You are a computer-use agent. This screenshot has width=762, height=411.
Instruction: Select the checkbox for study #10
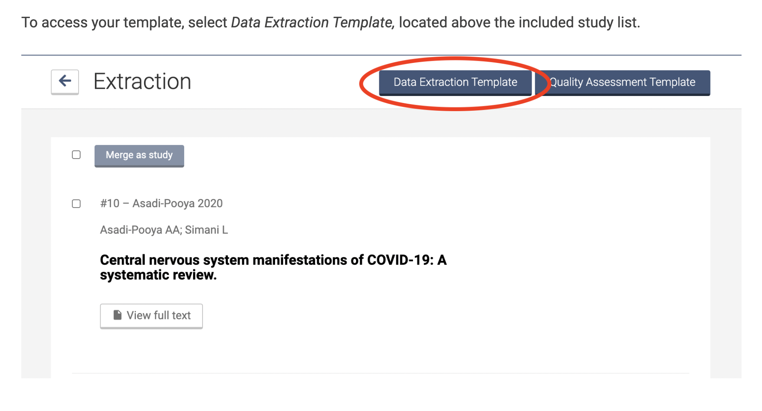76,203
